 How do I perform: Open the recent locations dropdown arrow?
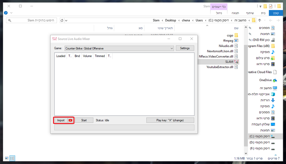265,20
